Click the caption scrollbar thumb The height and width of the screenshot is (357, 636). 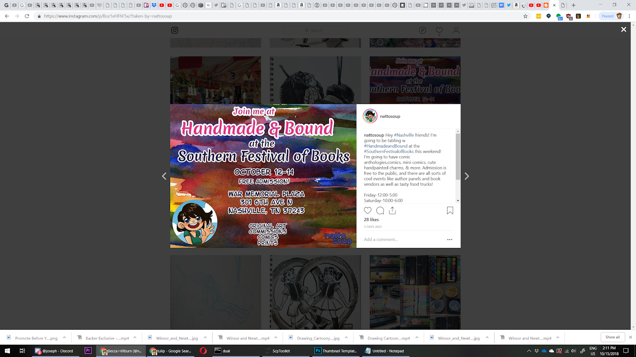pyautogui.click(x=458, y=157)
